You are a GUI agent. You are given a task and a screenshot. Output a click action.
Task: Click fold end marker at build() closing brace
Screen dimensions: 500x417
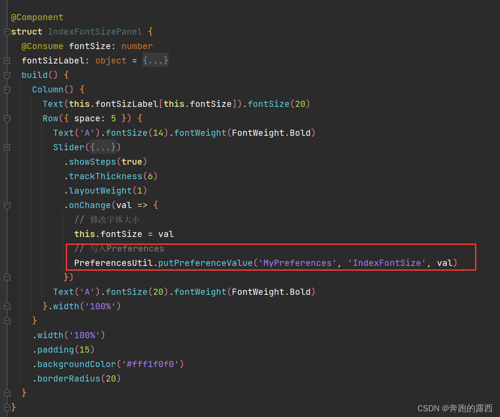click(7, 393)
